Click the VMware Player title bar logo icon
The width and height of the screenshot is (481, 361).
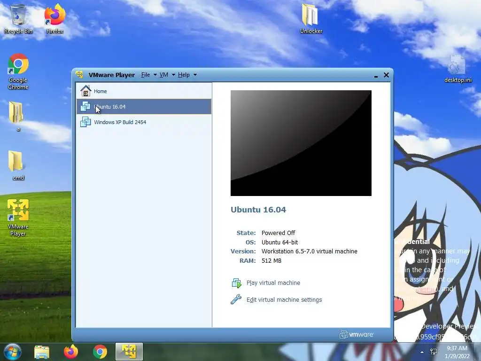[79, 75]
